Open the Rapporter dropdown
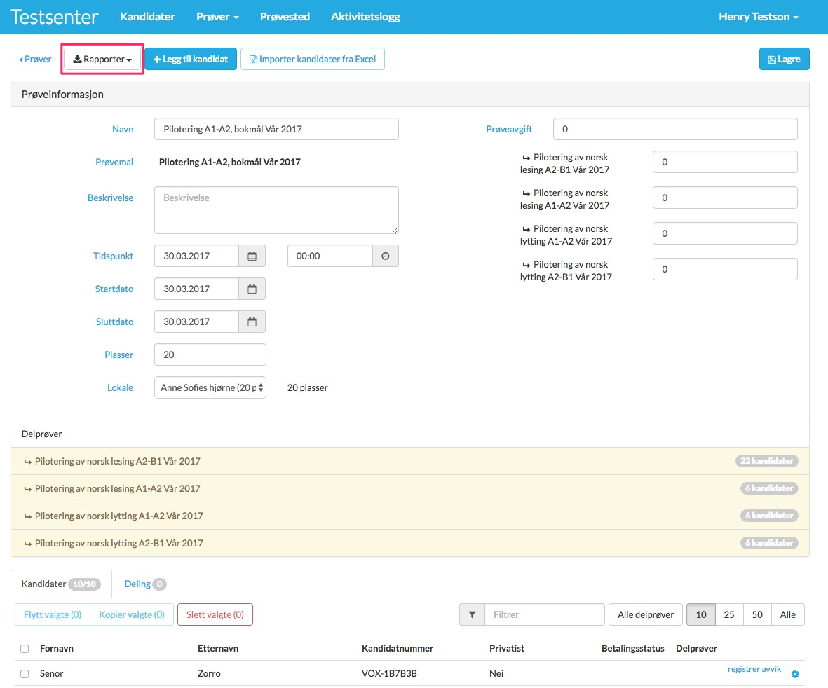The image size is (828, 688). coord(102,59)
